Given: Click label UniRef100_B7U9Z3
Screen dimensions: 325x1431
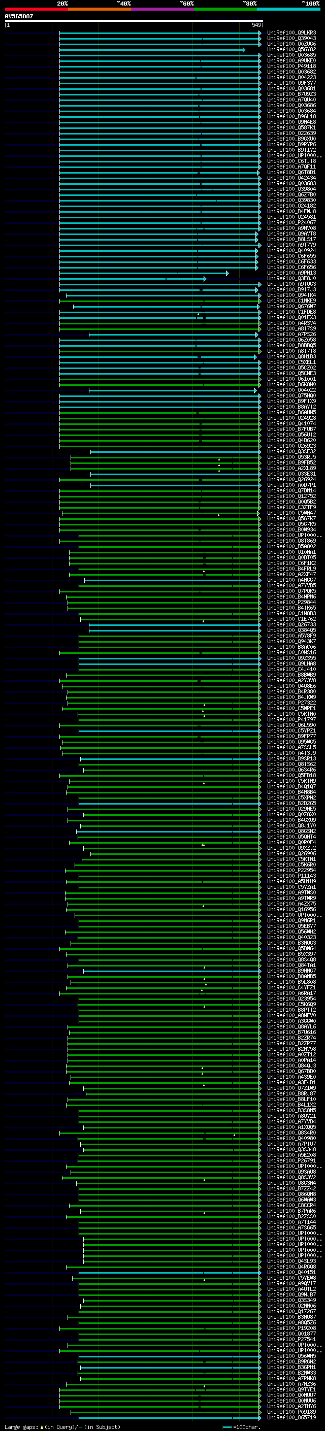Looking at the screenshot, I should tap(291, 94).
